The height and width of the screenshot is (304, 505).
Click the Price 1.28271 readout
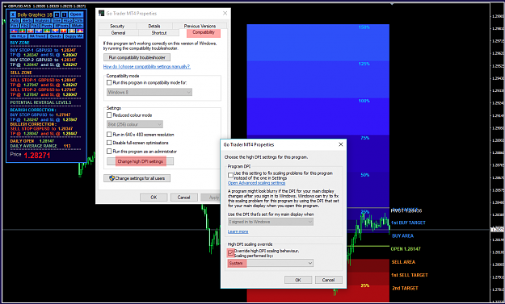30,155
